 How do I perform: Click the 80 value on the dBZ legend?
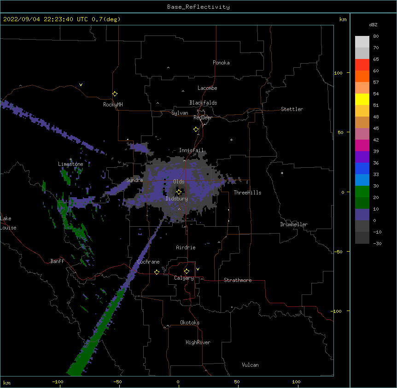pos(376,36)
